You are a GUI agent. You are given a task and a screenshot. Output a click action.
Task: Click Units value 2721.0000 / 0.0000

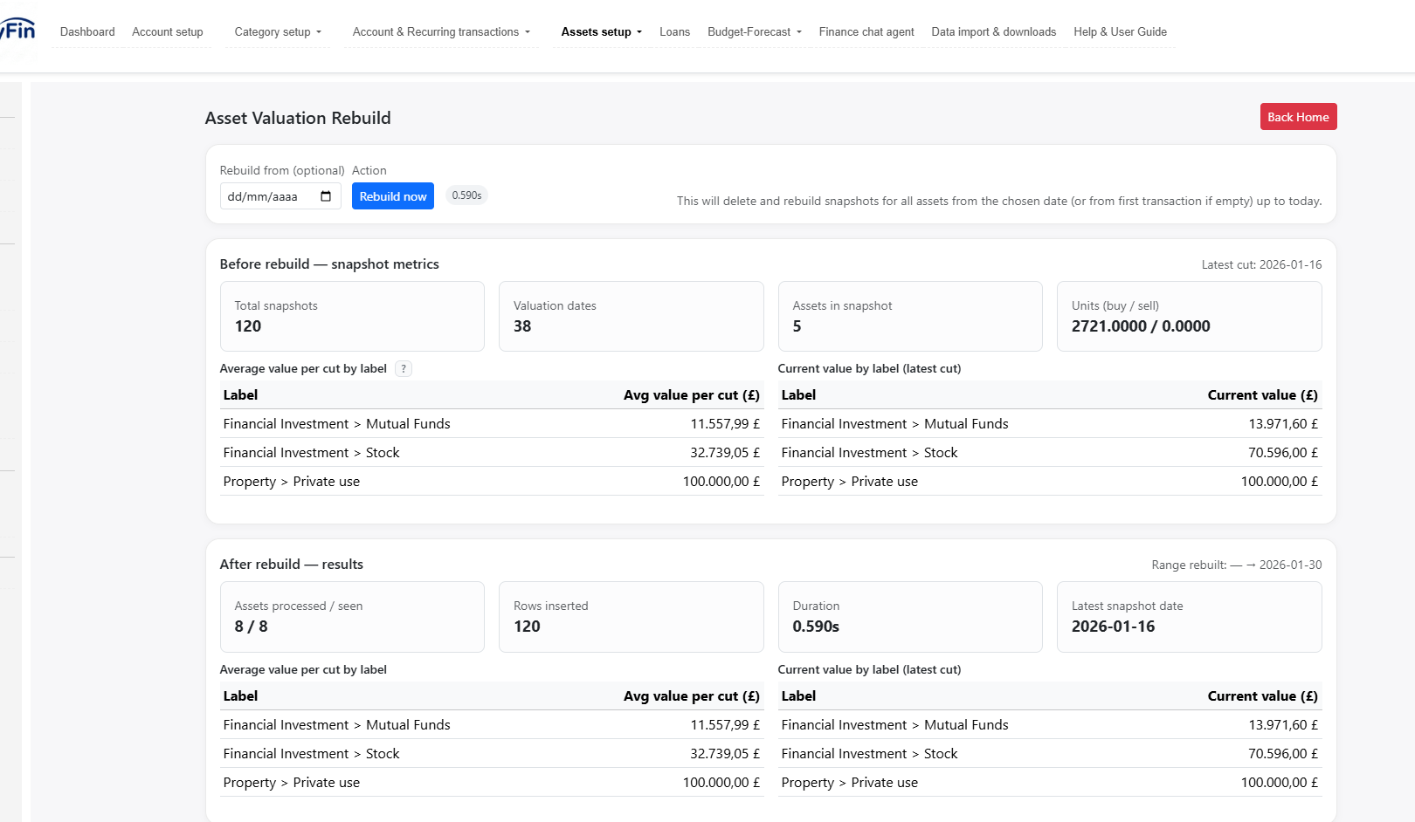[x=1141, y=326]
